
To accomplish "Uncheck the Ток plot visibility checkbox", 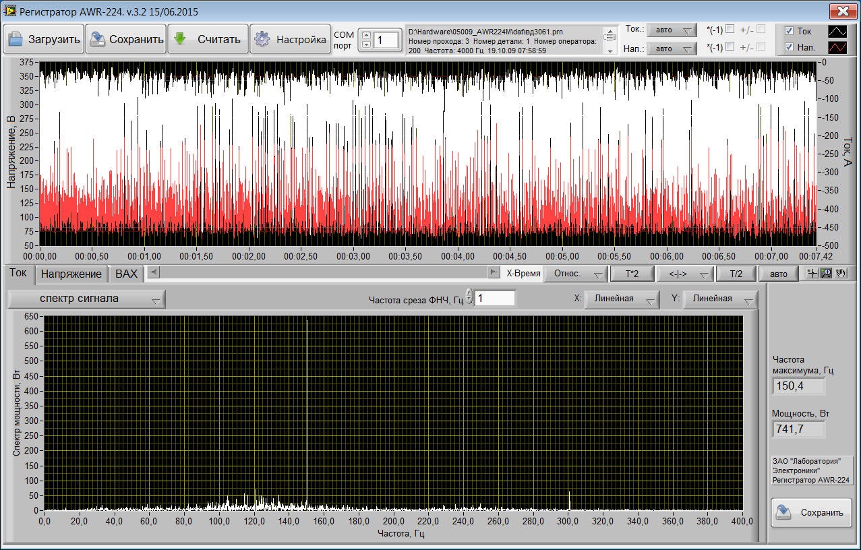I will (790, 31).
